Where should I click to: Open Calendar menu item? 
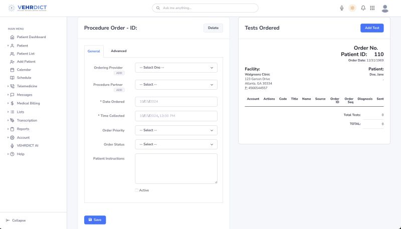click(x=24, y=70)
